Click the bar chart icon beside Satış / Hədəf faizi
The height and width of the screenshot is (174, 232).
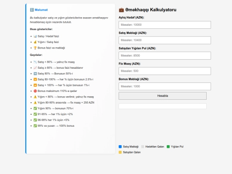[35, 36]
